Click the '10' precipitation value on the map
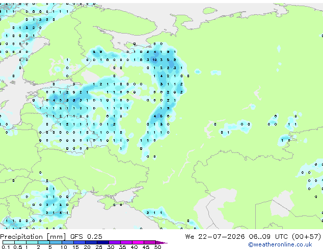The width and height of the screenshot is (323, 249). tap(154, 60)
